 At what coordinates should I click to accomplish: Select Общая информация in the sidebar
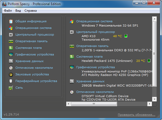tap(31, 21)
